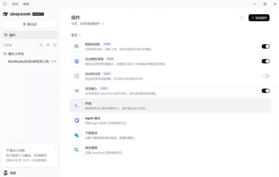This screenshot has height=177, width=279.
Task: Search the workspace with magnifier icon
Action: [41, 45]
